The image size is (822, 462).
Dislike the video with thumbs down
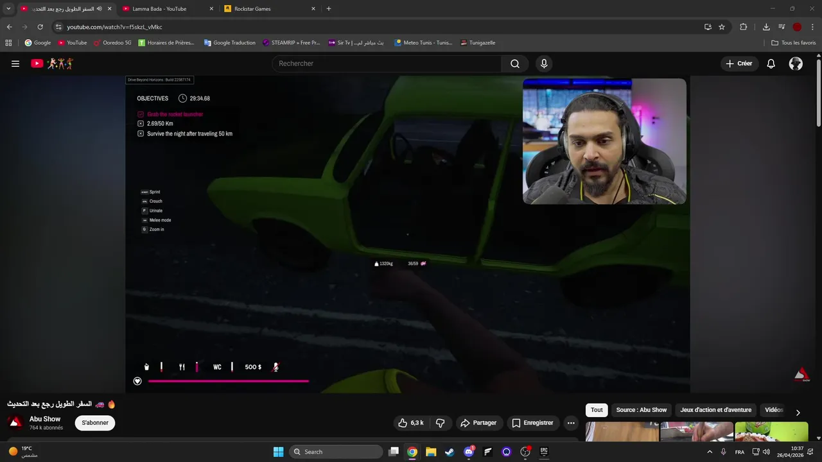coord(441,423)
